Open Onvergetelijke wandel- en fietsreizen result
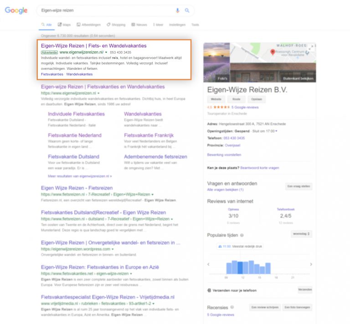This screenshot has height=324, width=350. [x=110, y=243]
